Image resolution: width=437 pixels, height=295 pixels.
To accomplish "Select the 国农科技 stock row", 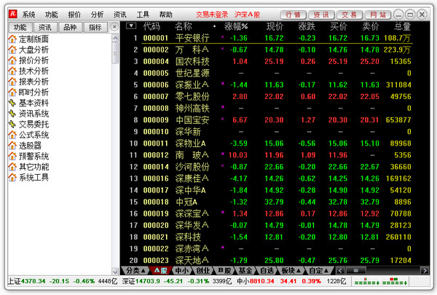I will point(270,61).
